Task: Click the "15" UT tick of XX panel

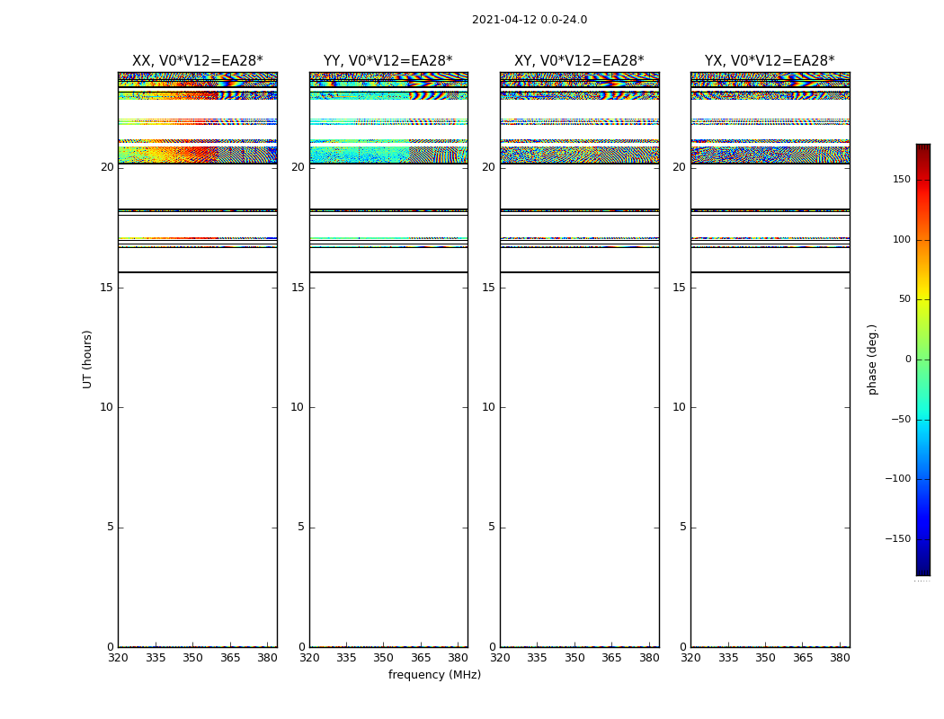Action: (107, 288)
